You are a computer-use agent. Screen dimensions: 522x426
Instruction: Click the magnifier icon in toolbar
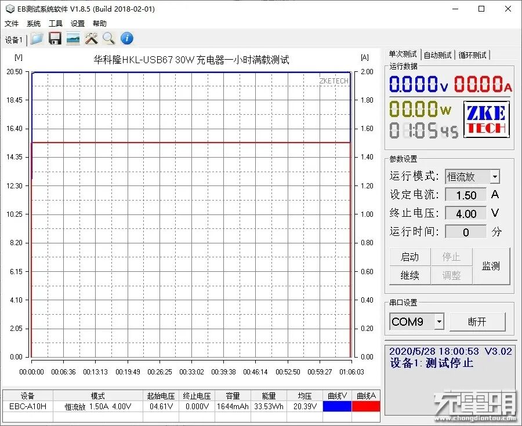coord(108,39)
